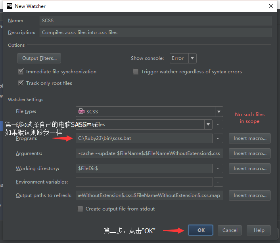Click the Description input field

[x=156, y=33]
